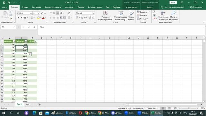Open the Запрос tab
Screen dimensions: 206x116
pos(150,7)
